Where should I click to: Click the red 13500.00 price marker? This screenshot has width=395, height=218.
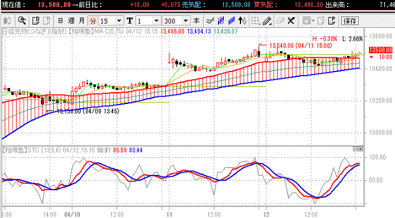(381, 50)
